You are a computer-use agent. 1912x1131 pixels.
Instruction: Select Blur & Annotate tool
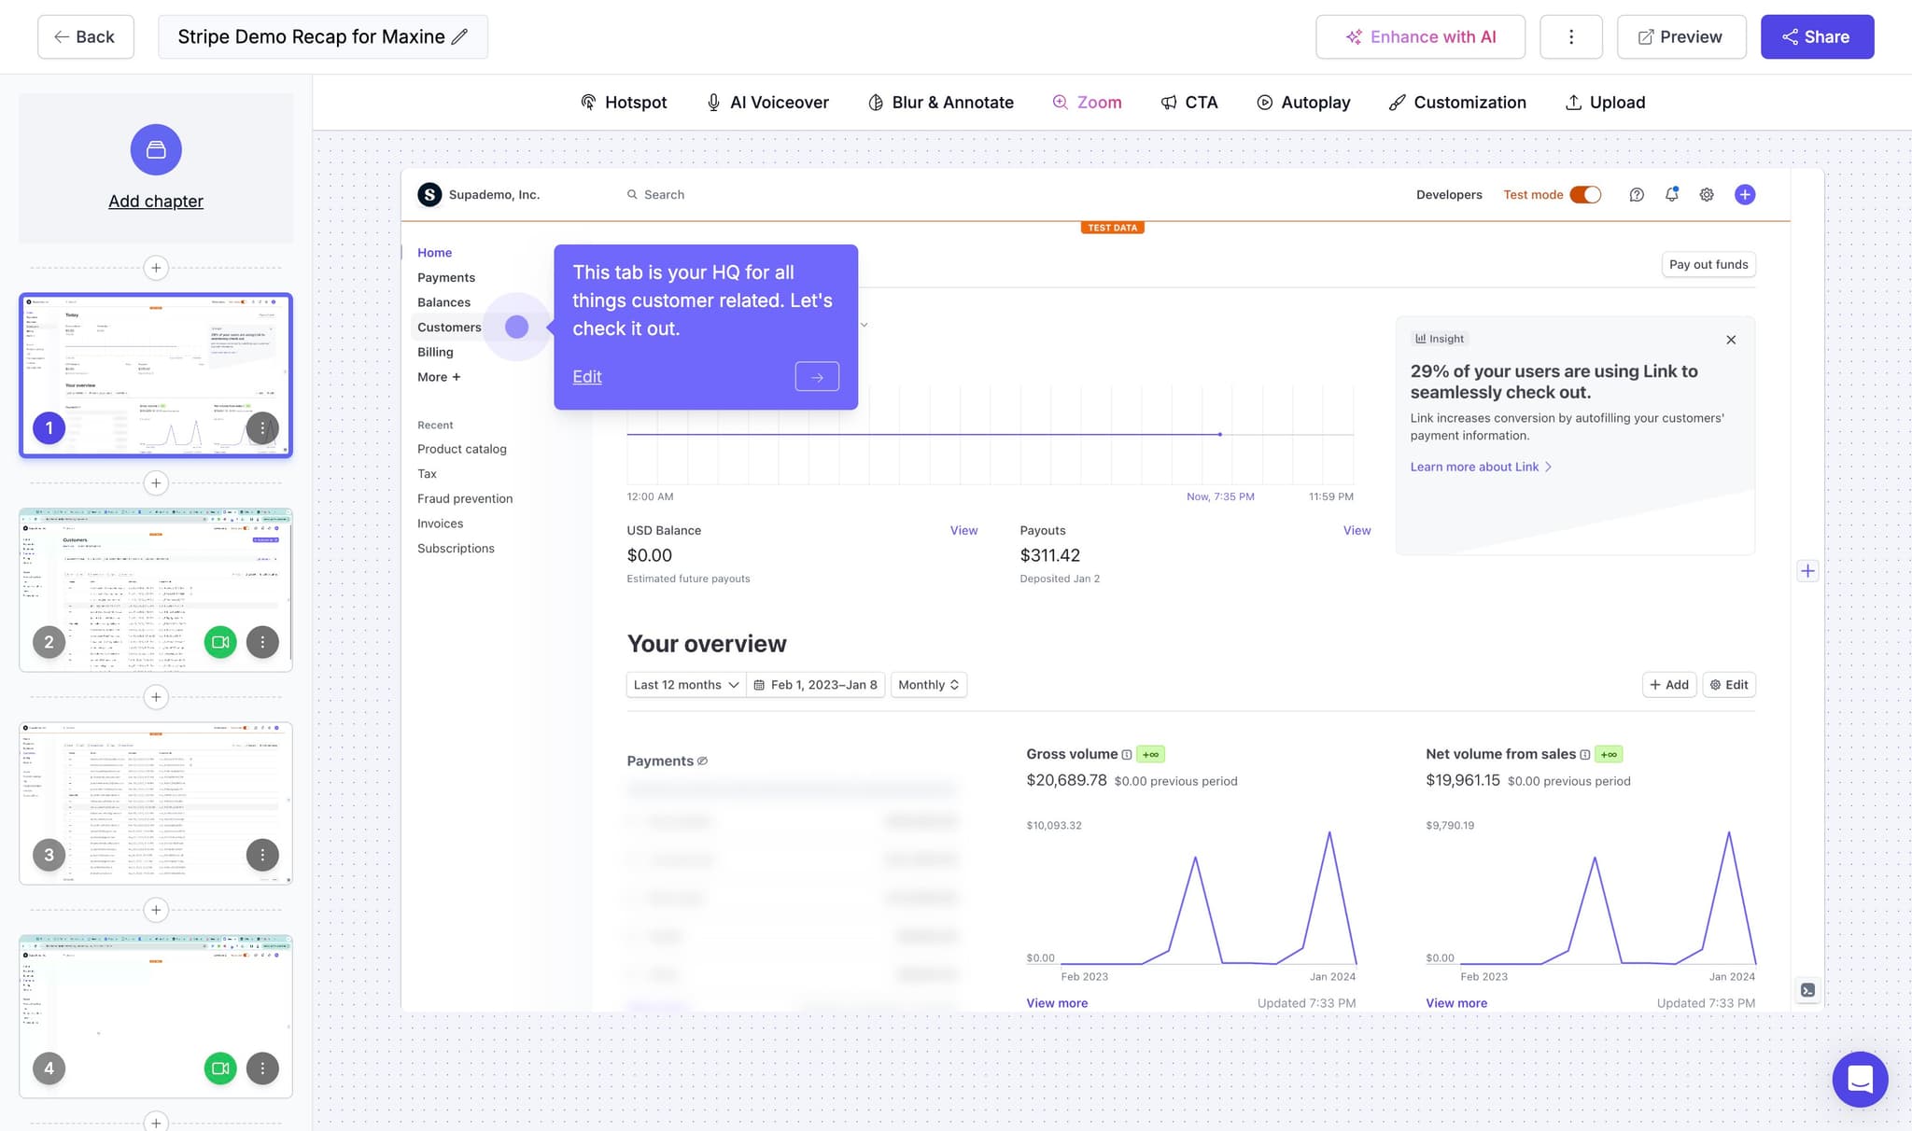(x=941, y=103)
